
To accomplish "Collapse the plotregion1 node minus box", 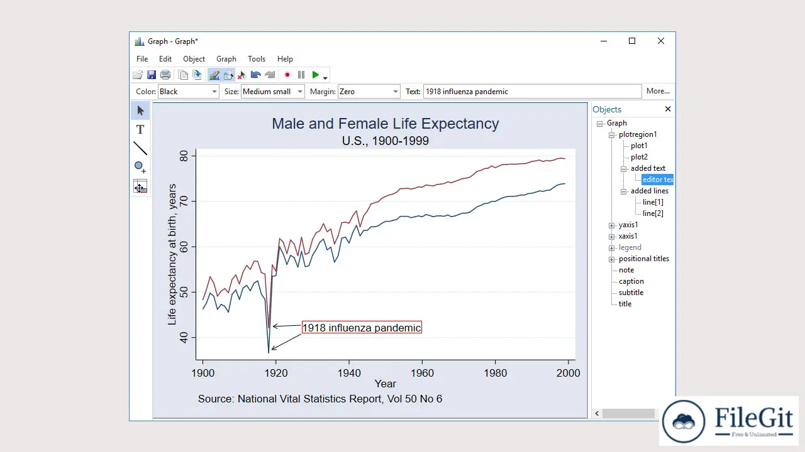I will coord(612,135).
